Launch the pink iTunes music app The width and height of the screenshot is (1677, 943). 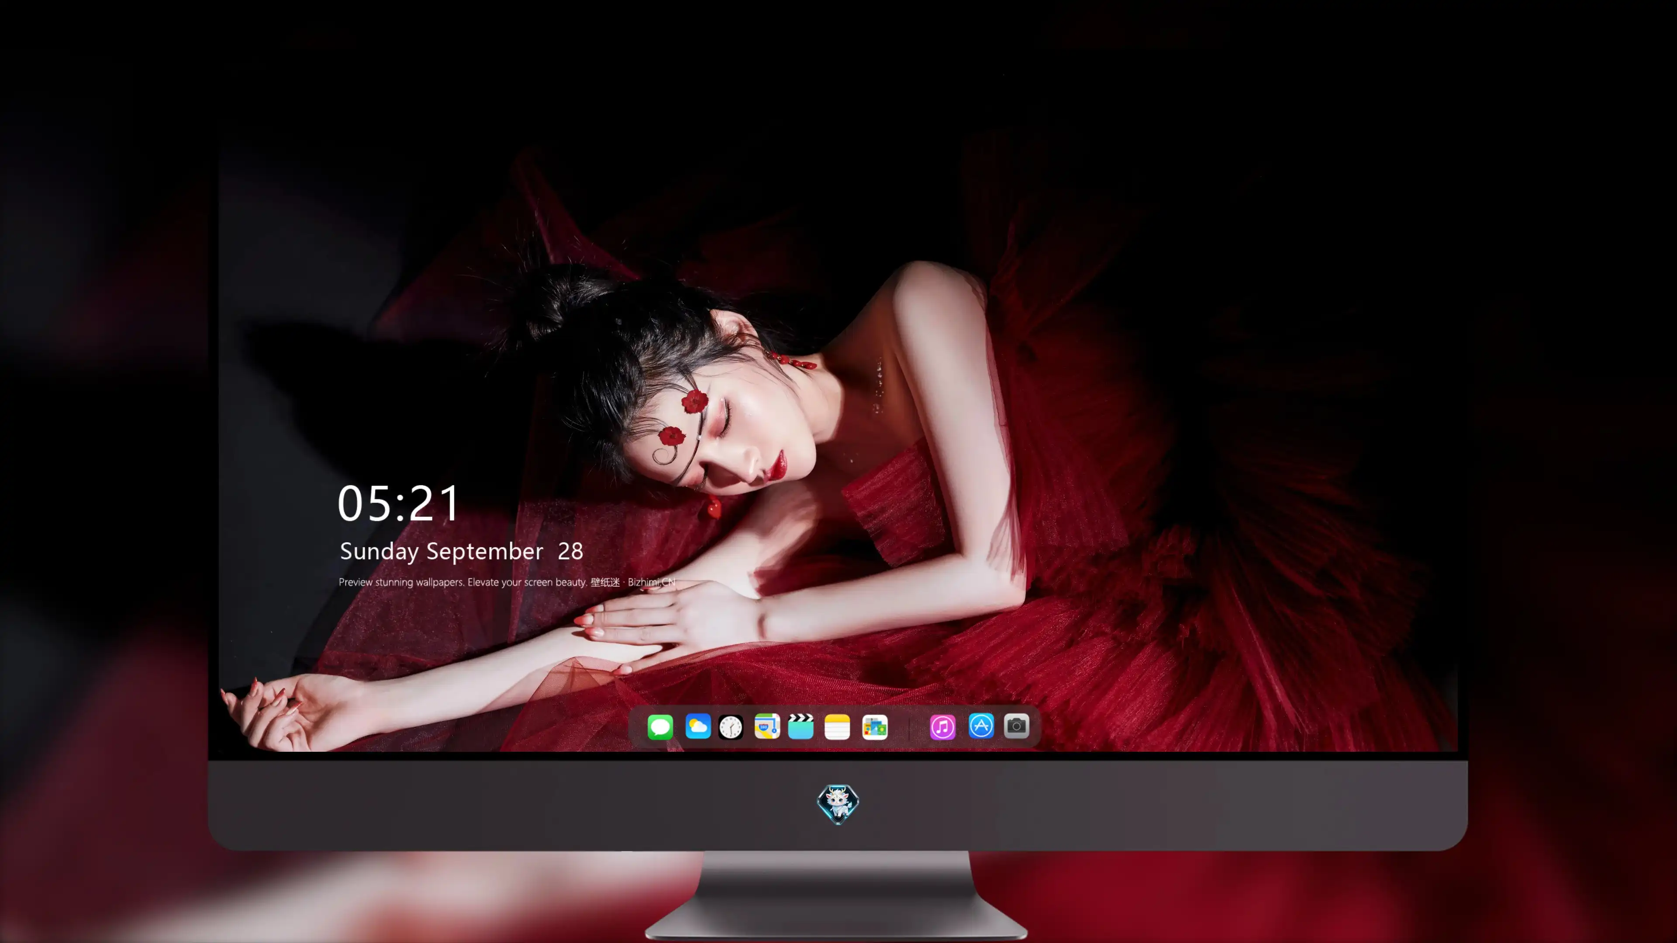[943, 727]
